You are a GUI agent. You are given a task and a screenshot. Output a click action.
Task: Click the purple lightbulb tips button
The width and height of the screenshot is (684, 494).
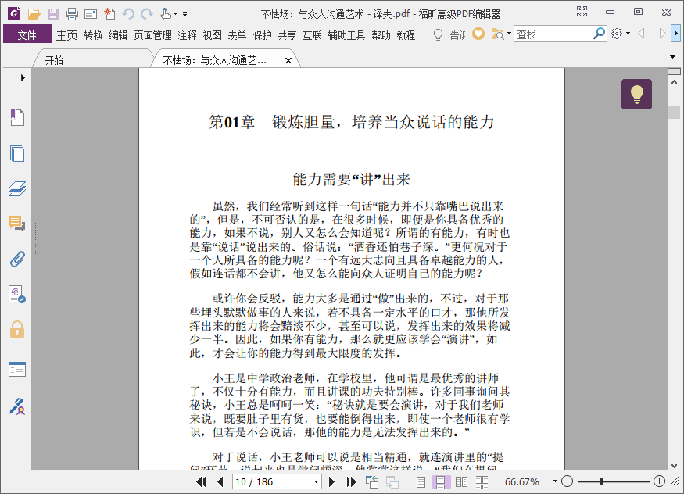636,94
